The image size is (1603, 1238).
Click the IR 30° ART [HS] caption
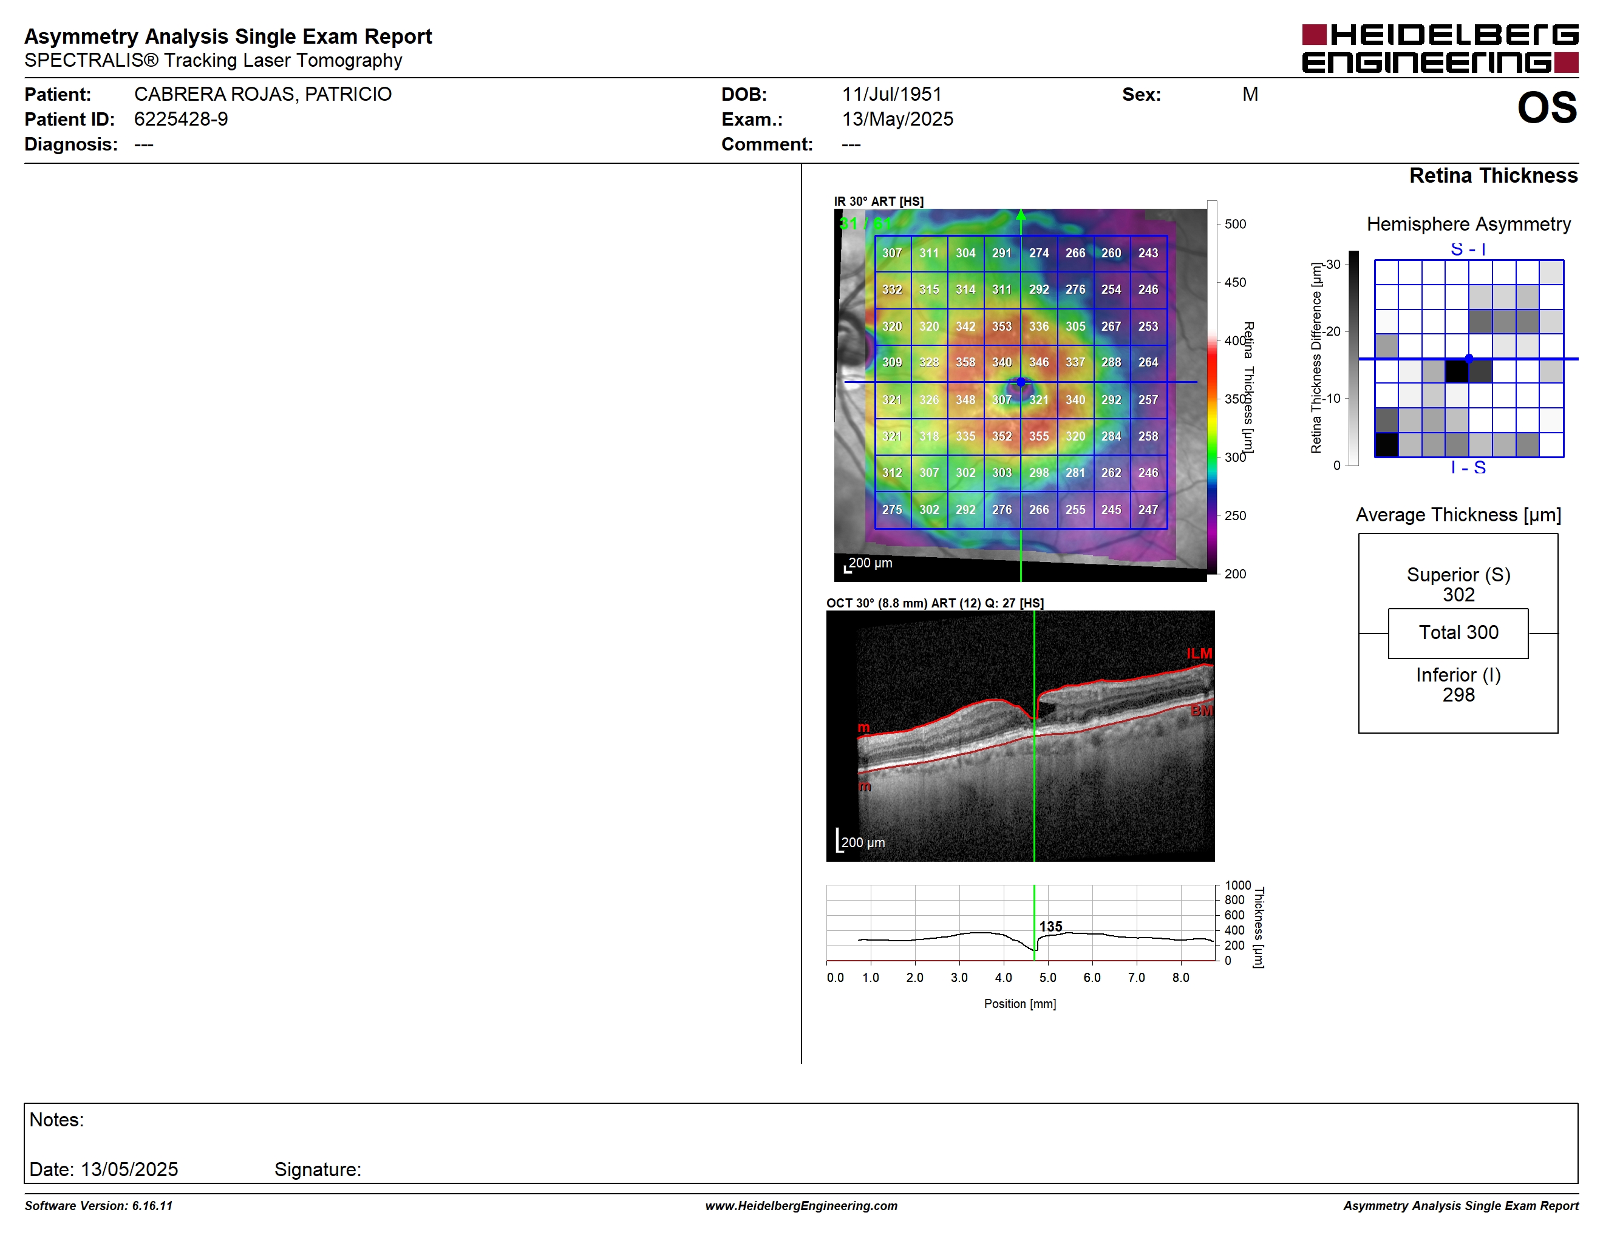(879, 201)
